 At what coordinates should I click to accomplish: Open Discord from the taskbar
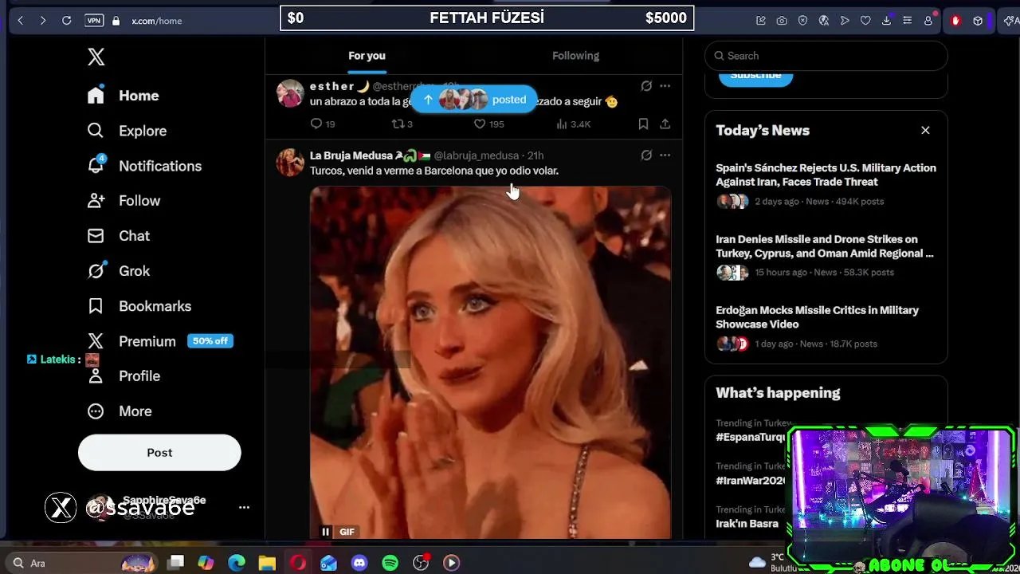(x=359, y=563)
